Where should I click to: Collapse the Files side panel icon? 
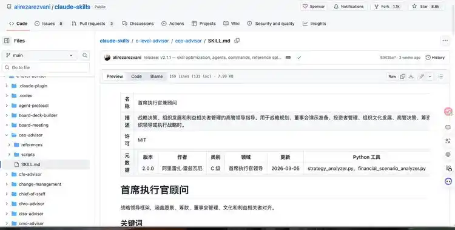(7, 41)
